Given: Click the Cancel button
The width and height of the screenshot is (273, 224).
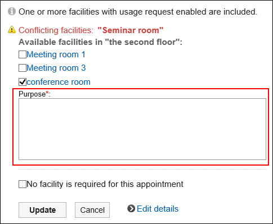Looking at the screenshot, I should point(92,210).
